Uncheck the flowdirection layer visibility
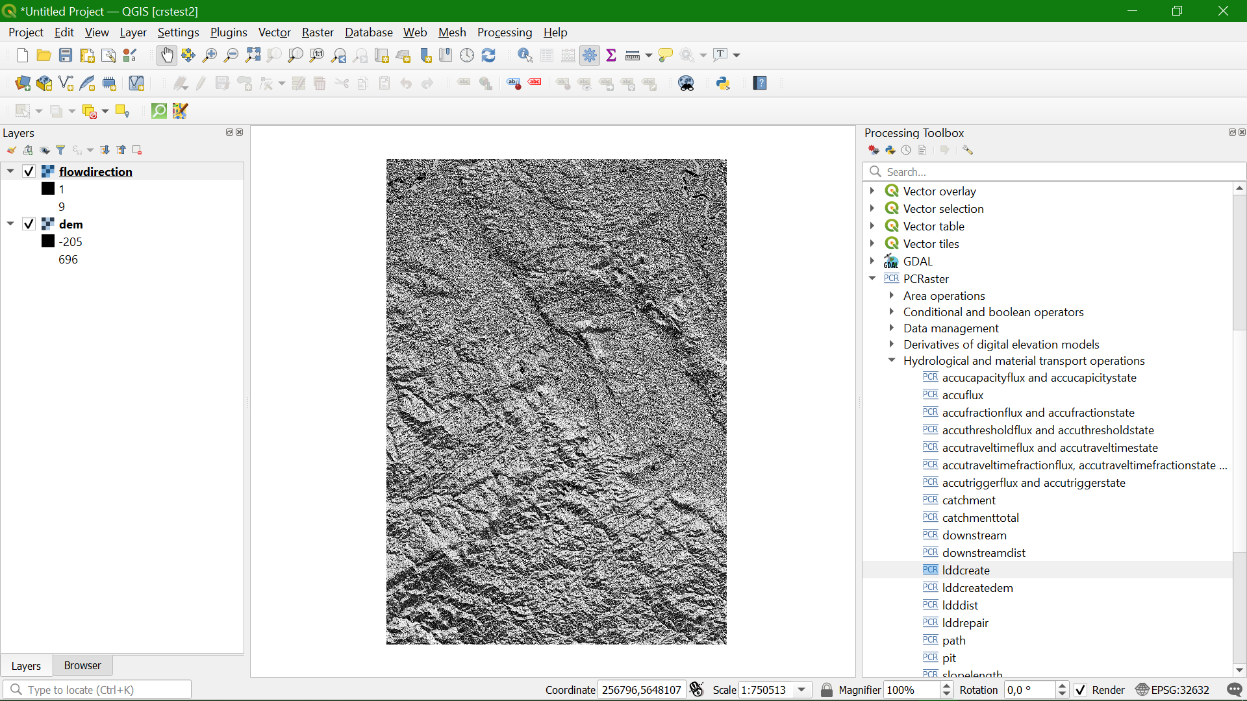Viewport: 1247px width, 701px height. pos(29,171)
